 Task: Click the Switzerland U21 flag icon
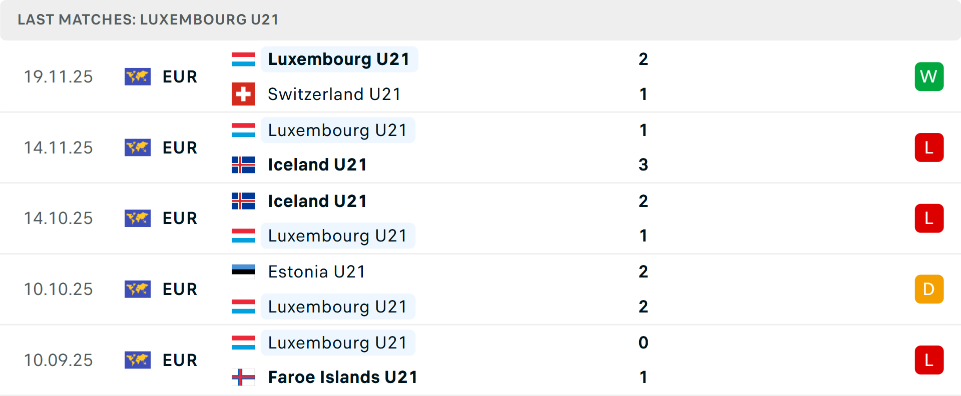pyautogui.click(x=243, y=94)
